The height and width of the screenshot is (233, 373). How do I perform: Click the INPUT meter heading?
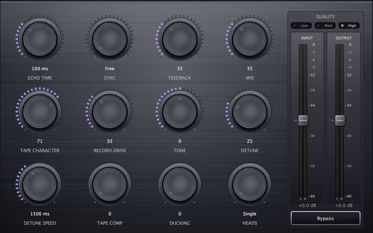pos(307,38)
